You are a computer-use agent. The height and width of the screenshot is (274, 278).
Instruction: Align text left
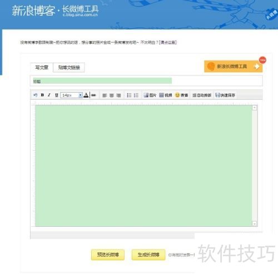pyautogui.click(x=105, y=95)
